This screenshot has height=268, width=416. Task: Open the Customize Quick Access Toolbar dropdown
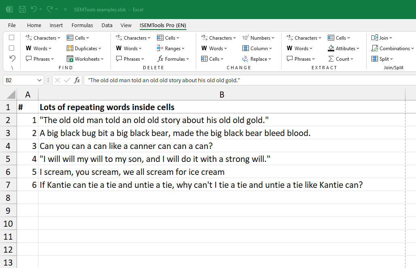[x=66, y=9]
